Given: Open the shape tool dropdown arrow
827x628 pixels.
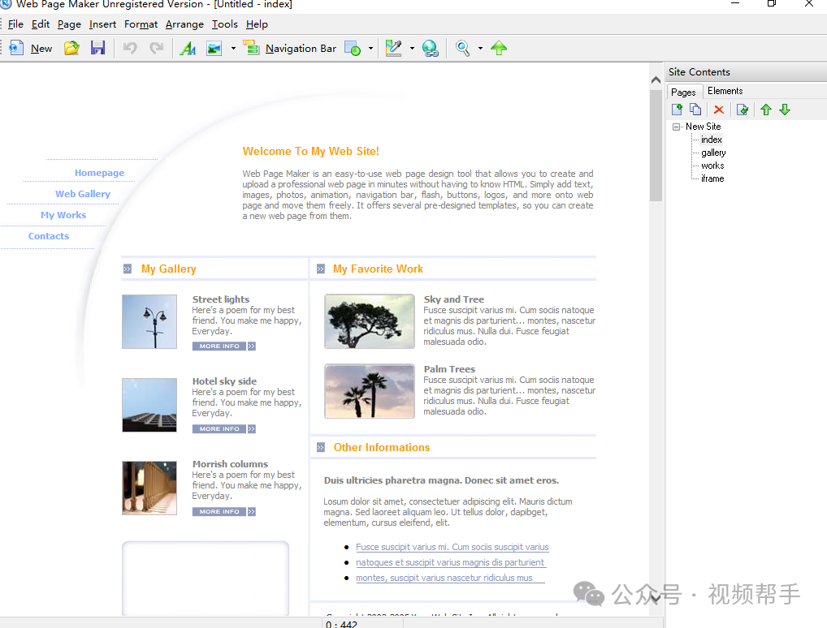Looking at the screenshot, I should click(370, 49).
